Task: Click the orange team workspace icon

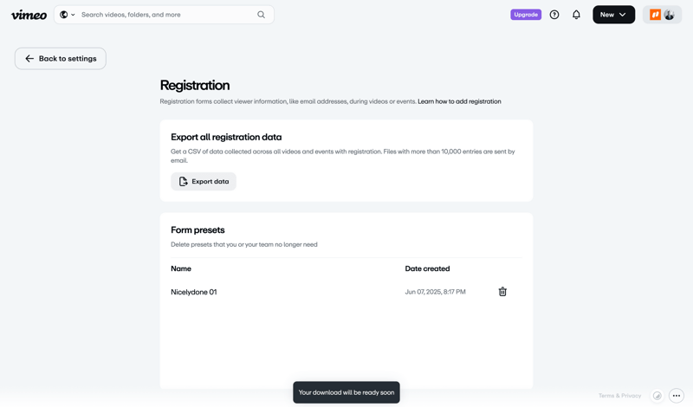Action: click(656, 15)
